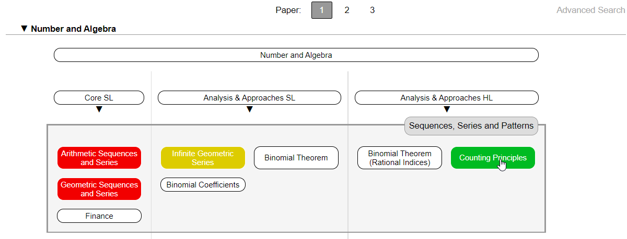Choose the Analysis & Approaches SL heading
627x239 pixels.
(250, 97)
